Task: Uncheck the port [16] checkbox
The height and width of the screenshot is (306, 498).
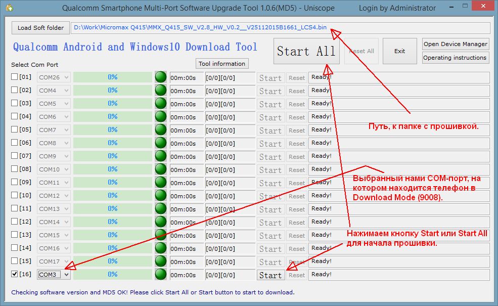Action: [14, 274]
